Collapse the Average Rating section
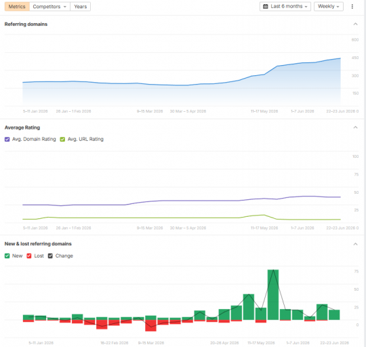The image size is (366, 347). [355, 127]
